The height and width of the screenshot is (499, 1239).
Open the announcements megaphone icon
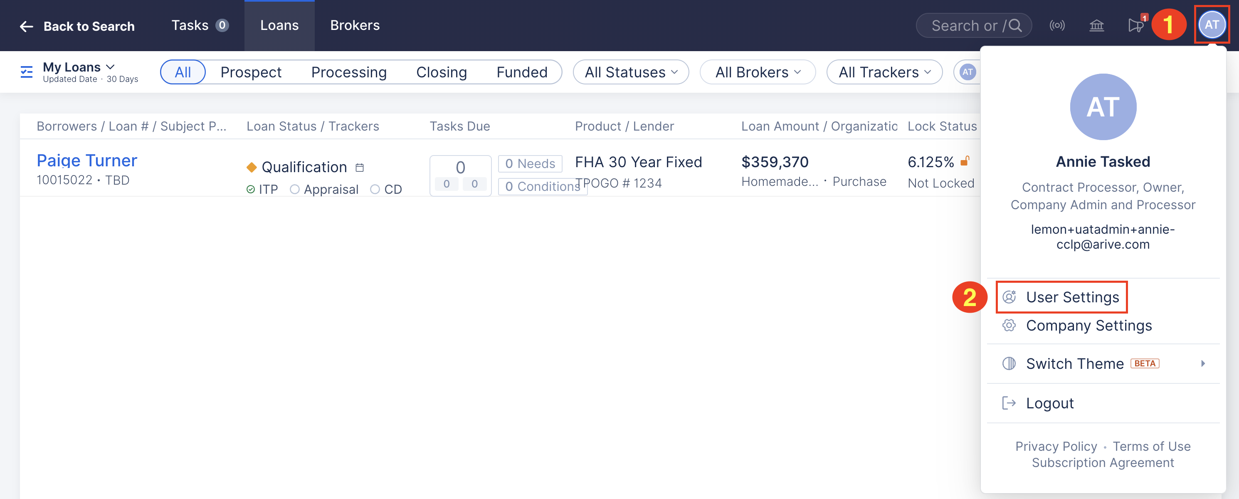click(x=1135, y=25)
